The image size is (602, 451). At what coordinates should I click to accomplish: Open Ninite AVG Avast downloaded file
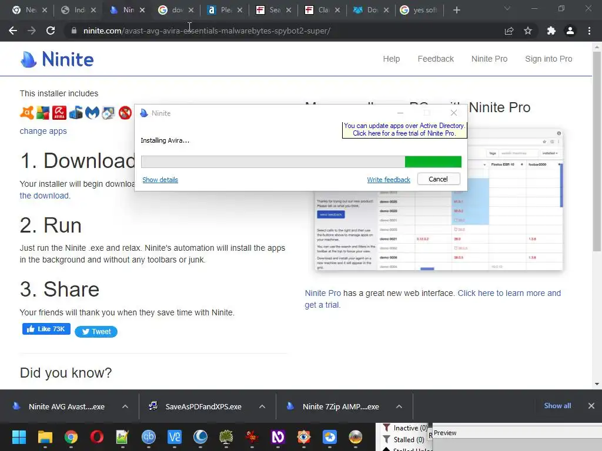[66, 406]
